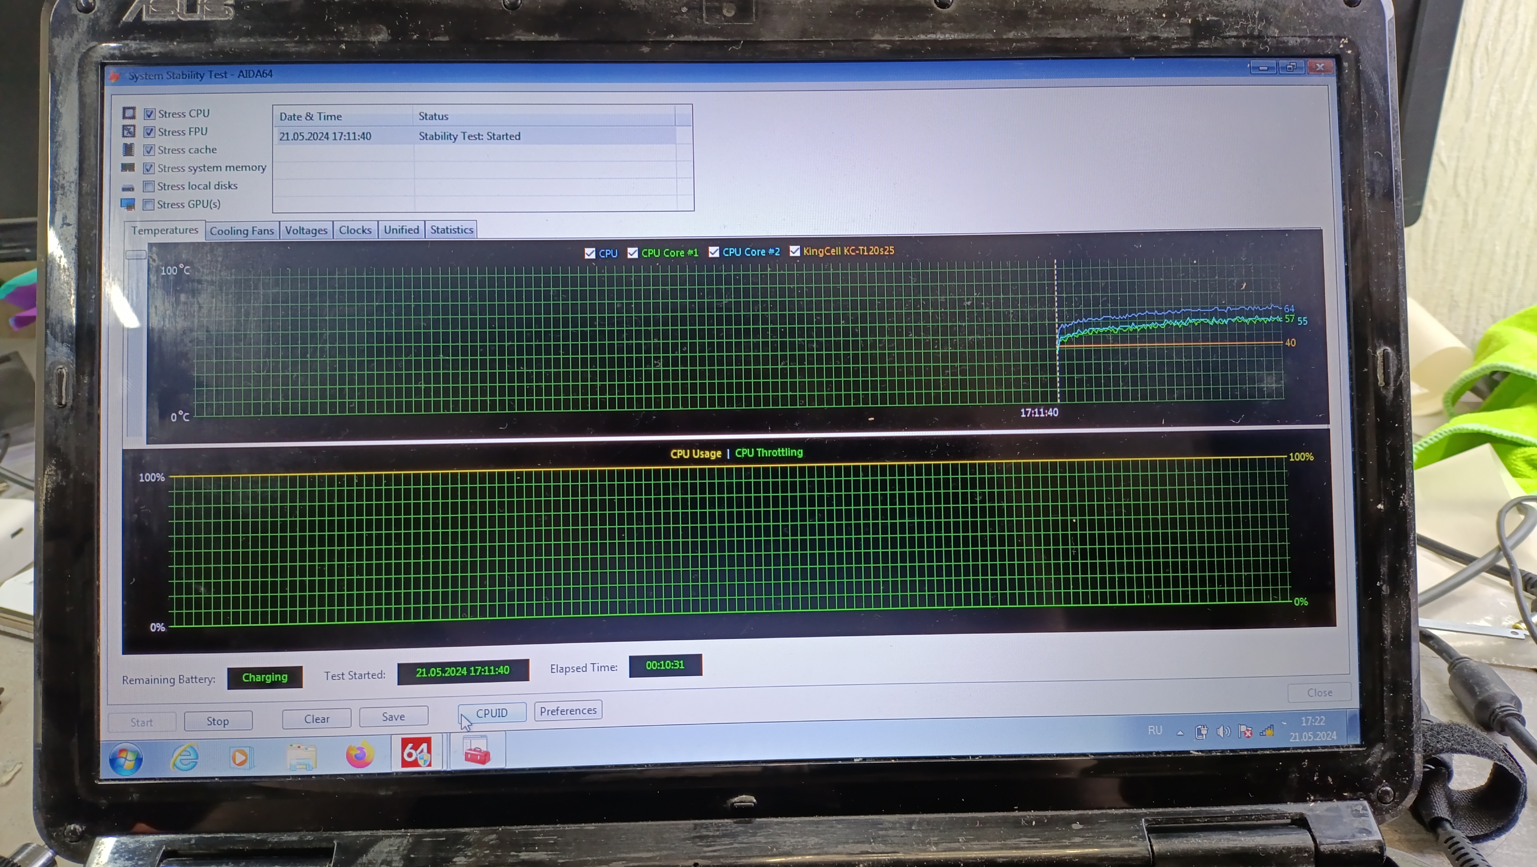This screenshot has width=1537, height=867.
Task: Click the Stress cache icon
Action: (x=128, y=149)
